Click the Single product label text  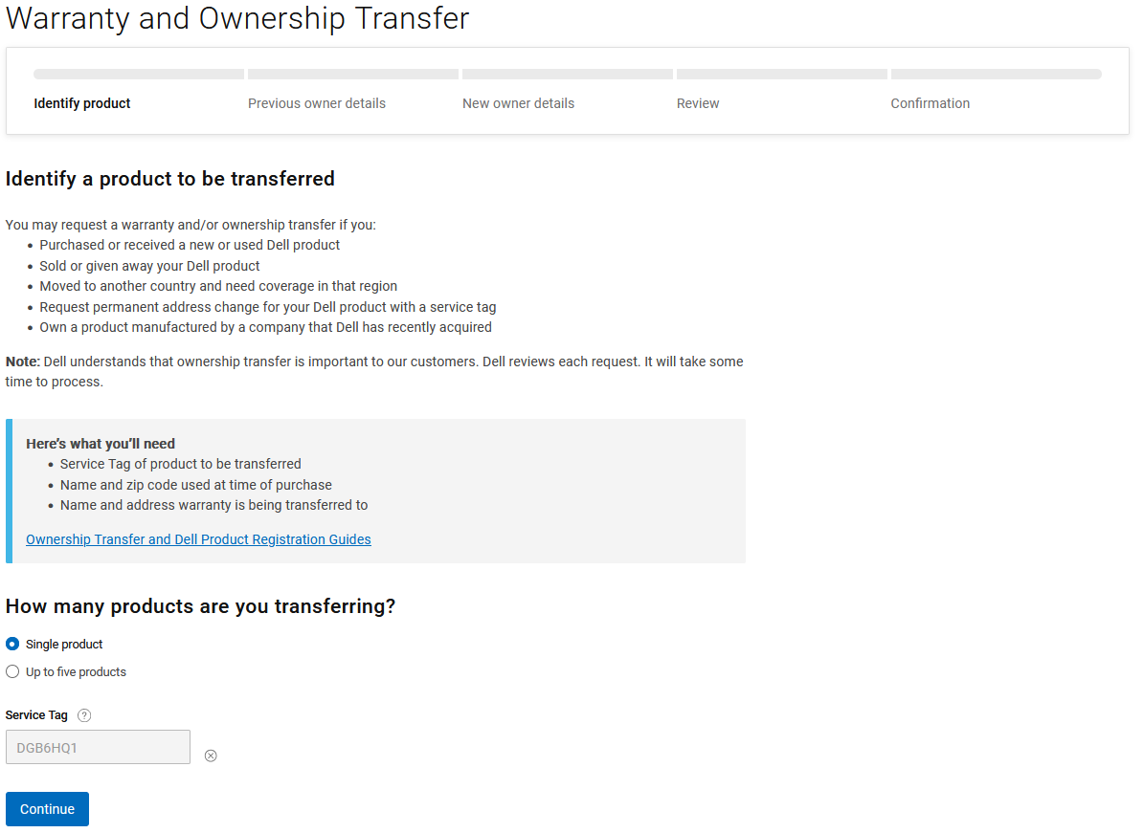[x=64, y=645]
